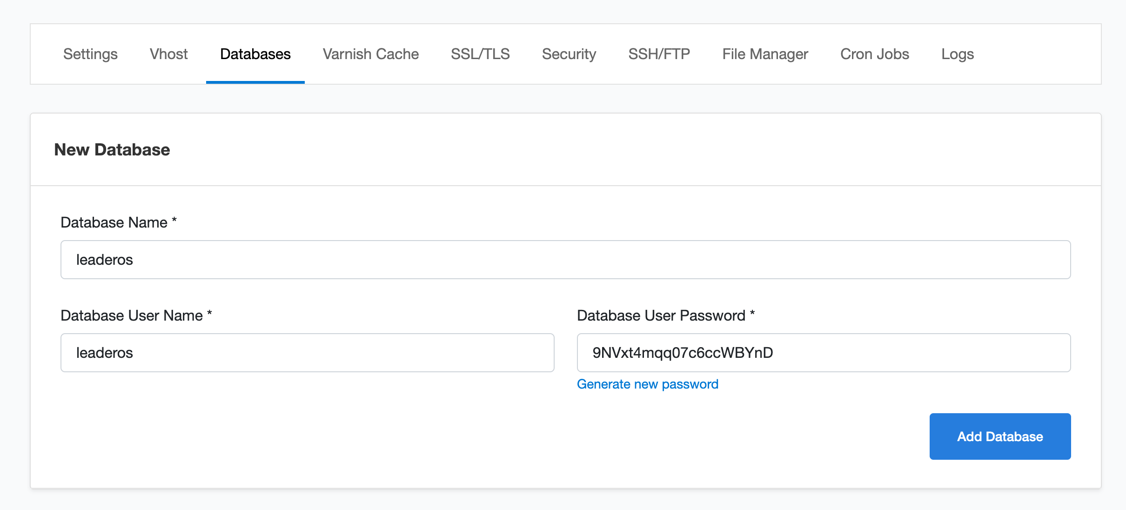Screen dimensions: 1126x510
Task: Open the SSH/FTP tab
Action: pos(659,54)
